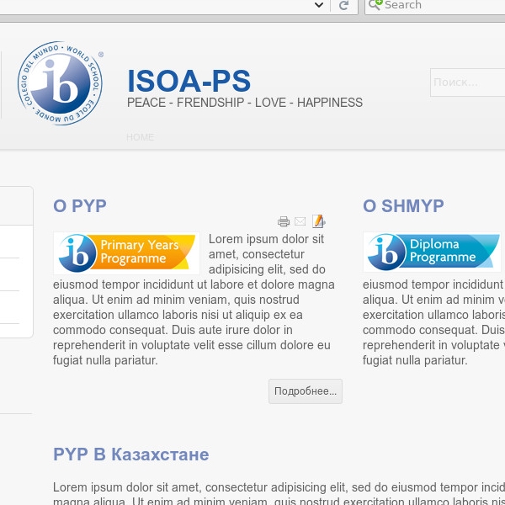Click the search engine magnifier icon
Image resolution: width=505 pixels, height=505 pixels.
375,4
